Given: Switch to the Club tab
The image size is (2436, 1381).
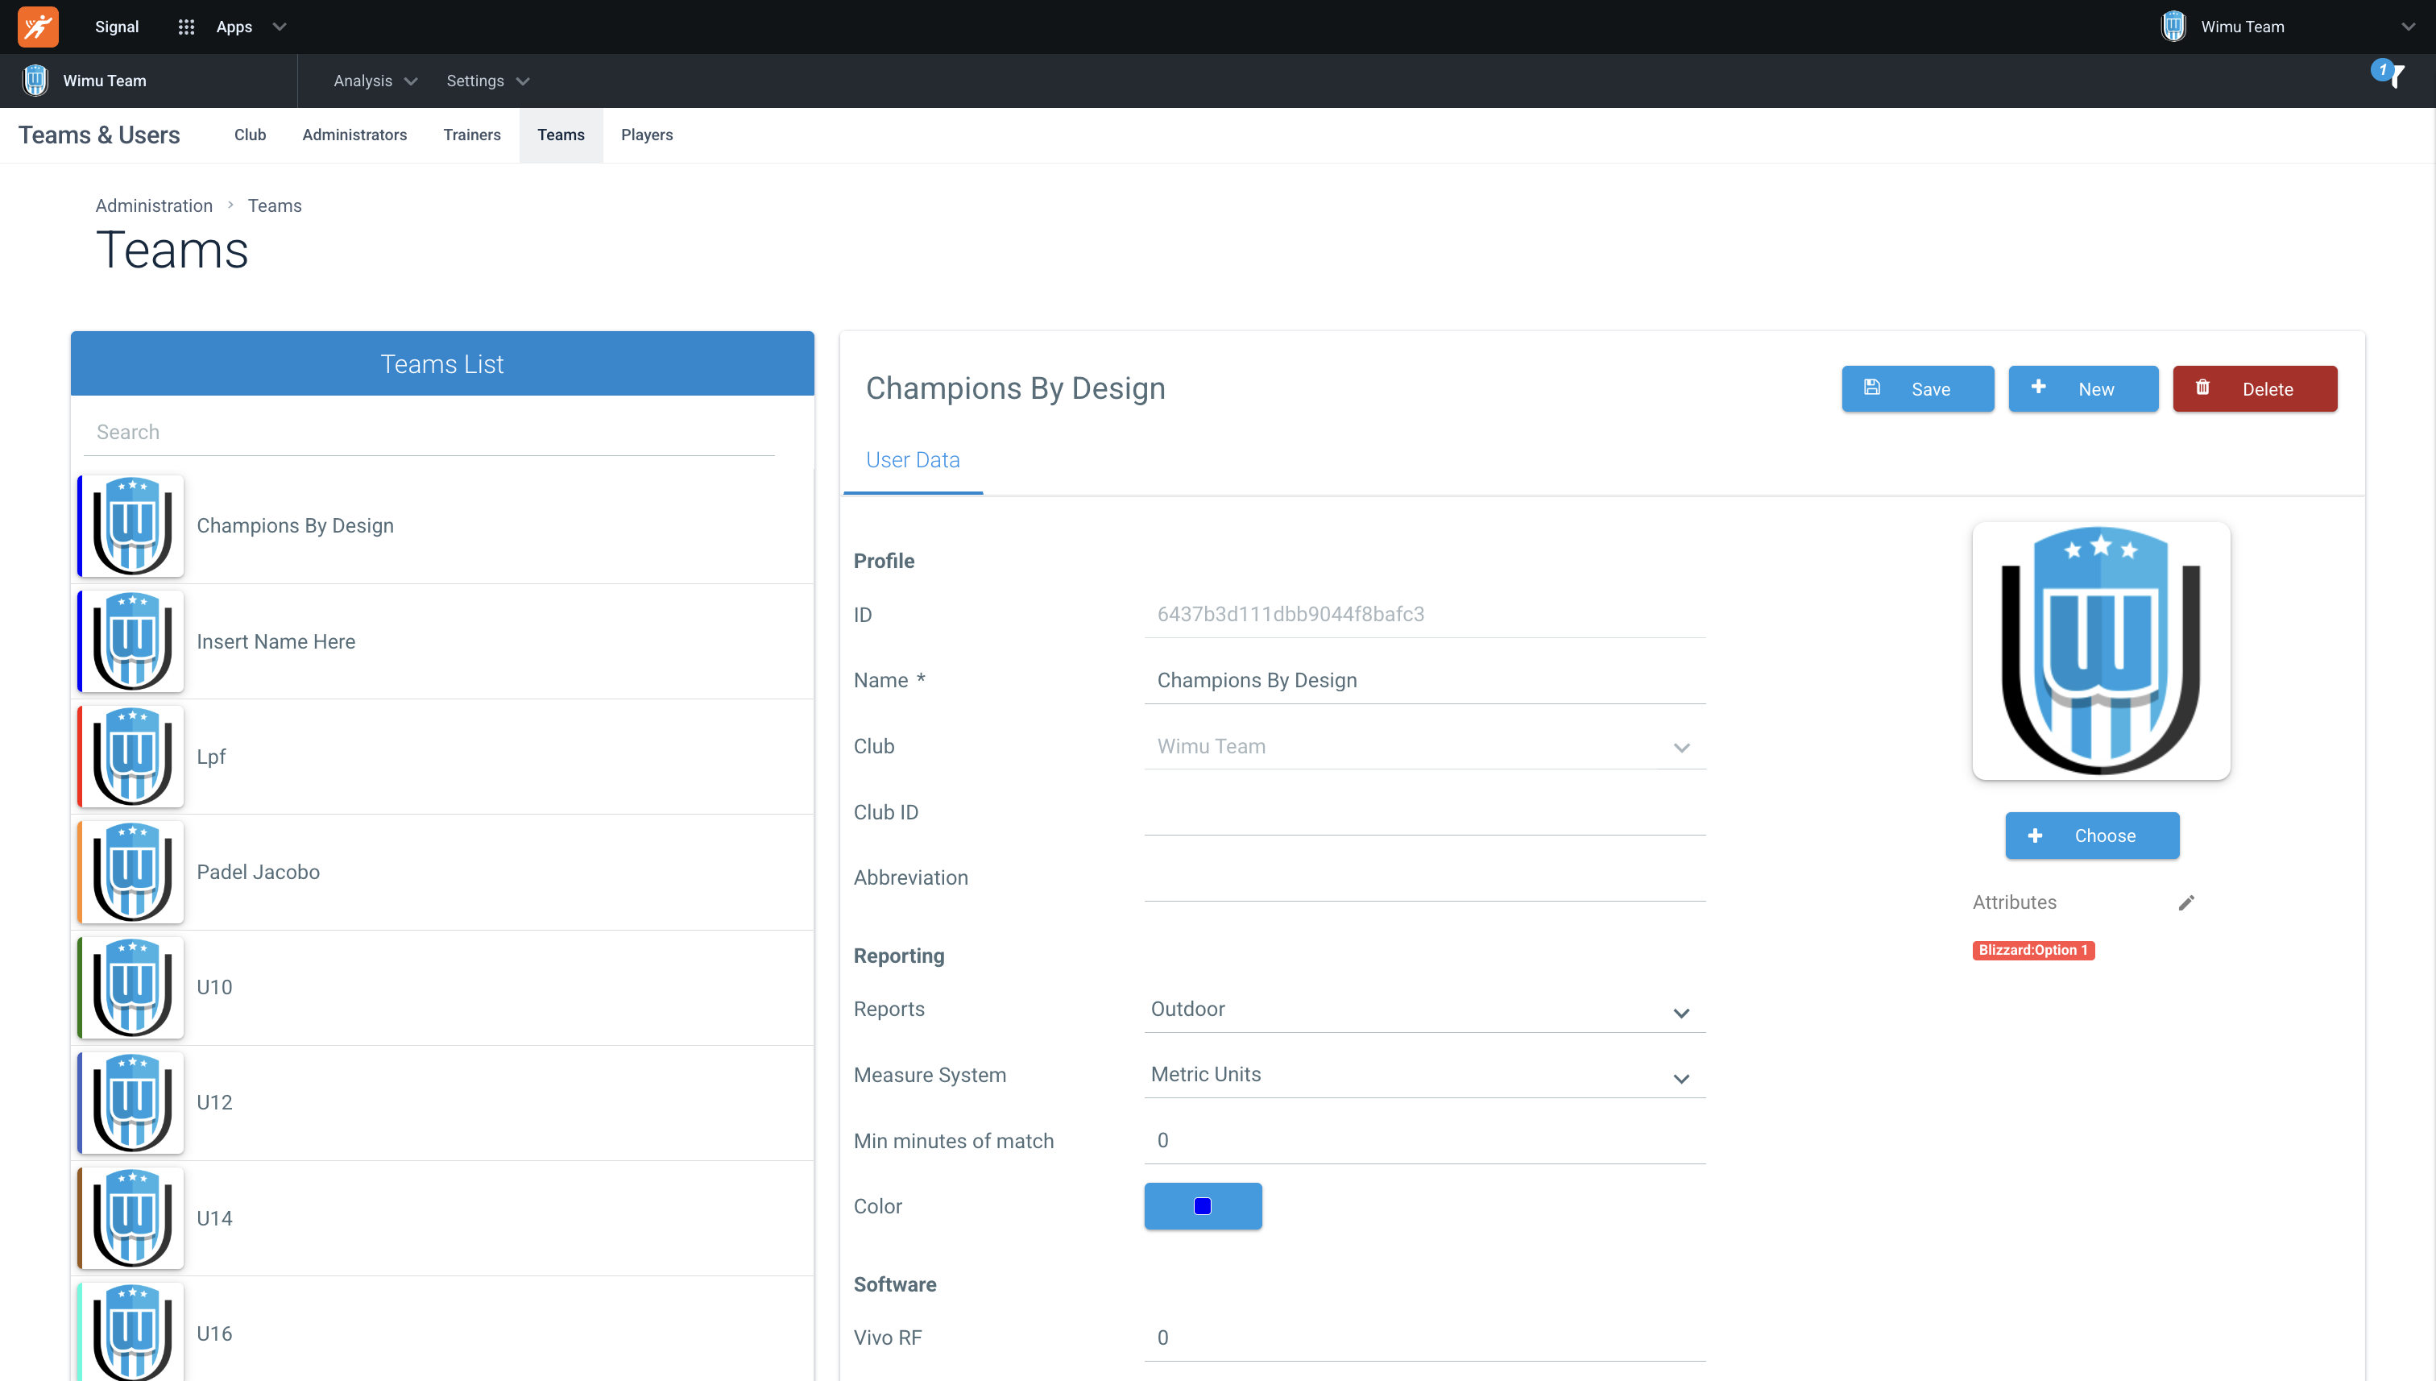Looking at the screenshot, I should [251, 135].
